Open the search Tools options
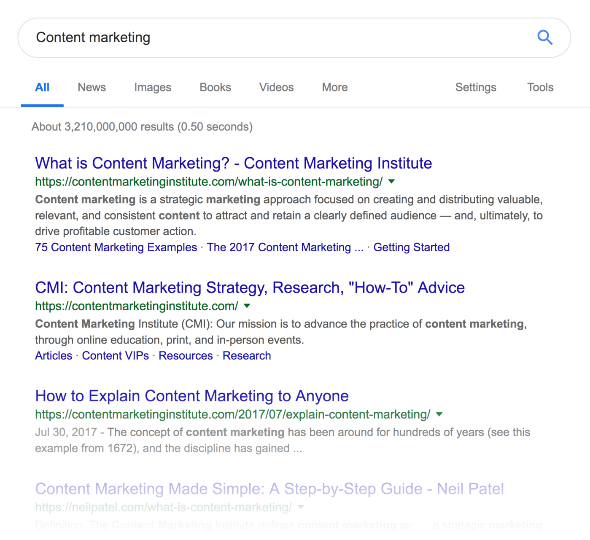Image resolution: width=590 pixels, height=540 pixels. pyautogui.click(x=540, y=87)
